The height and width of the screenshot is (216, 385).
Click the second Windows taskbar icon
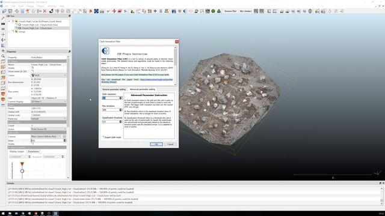click(x=10, y=214)
